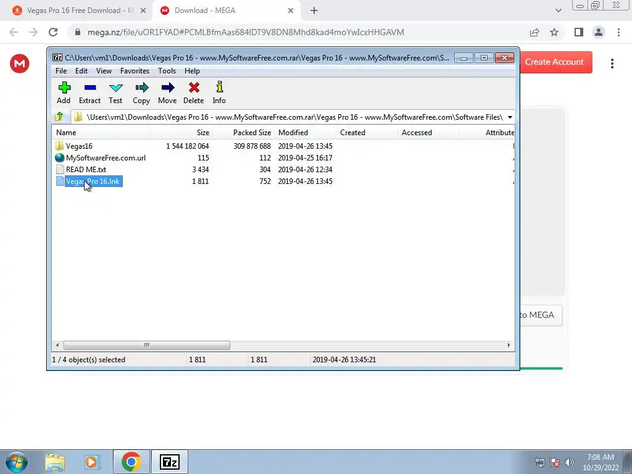Sort the list by Size column
Screen dimensions: 632x474
coord(181,133)
